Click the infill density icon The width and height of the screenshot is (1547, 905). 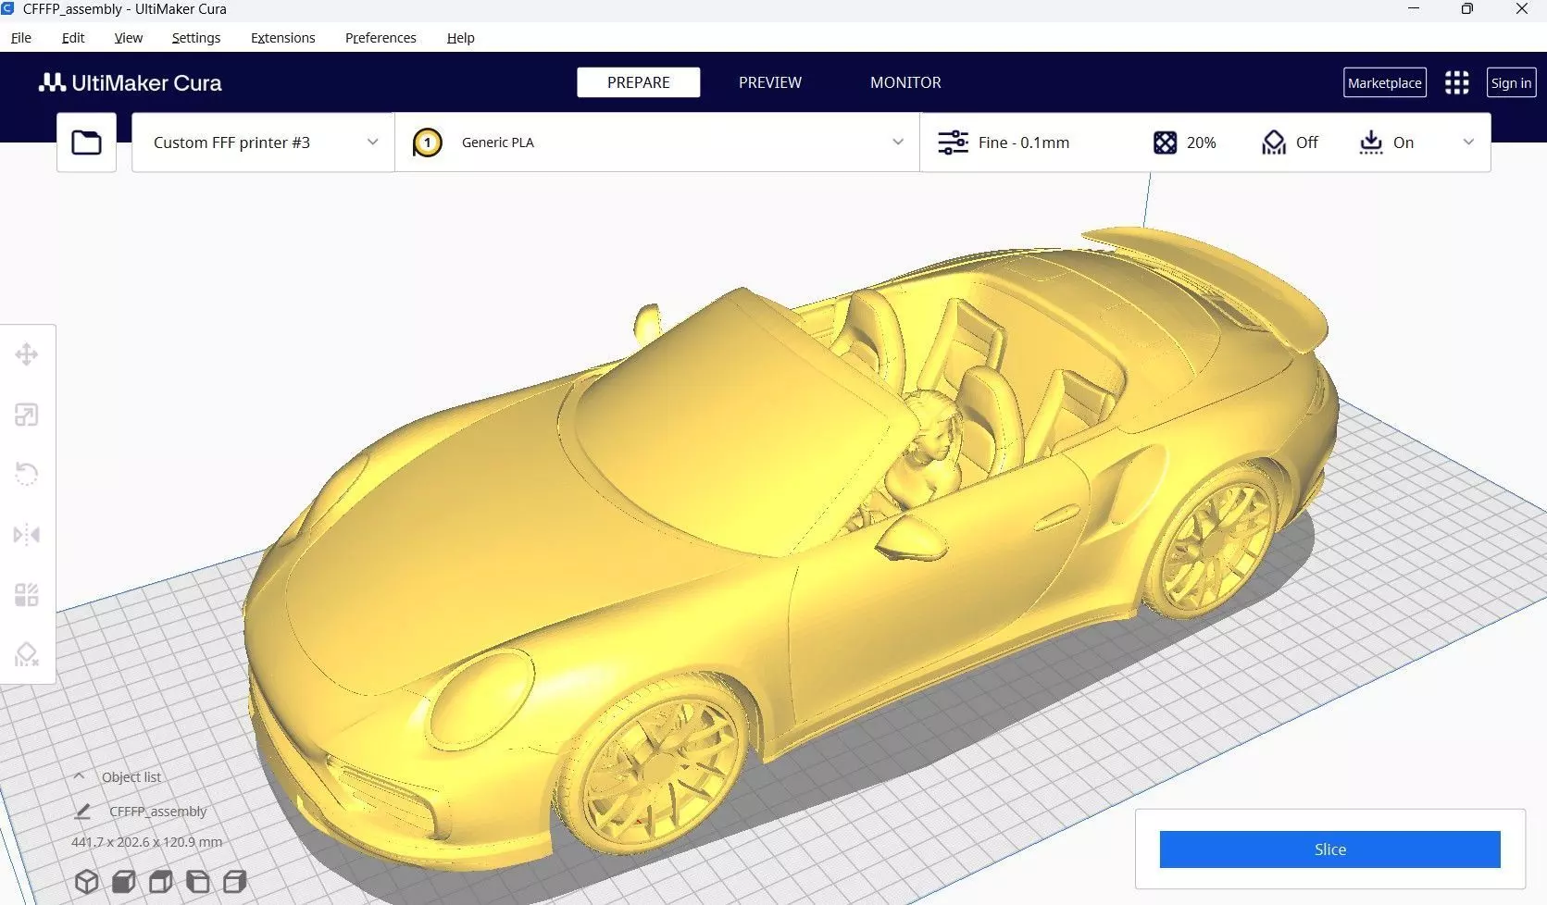(x=1165, y=143)
